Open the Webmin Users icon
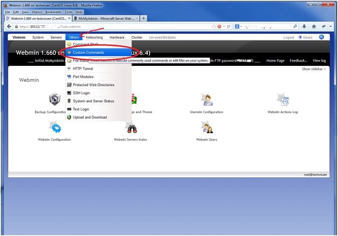The height and width of the screenshot is (236, 338). pos(207,127)
